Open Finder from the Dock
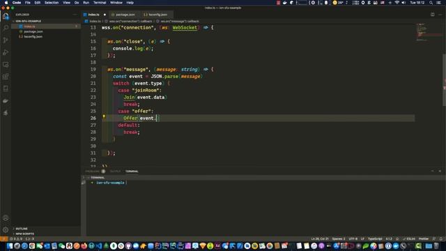Viewport: 446px width, 251px height. point(10,246)
